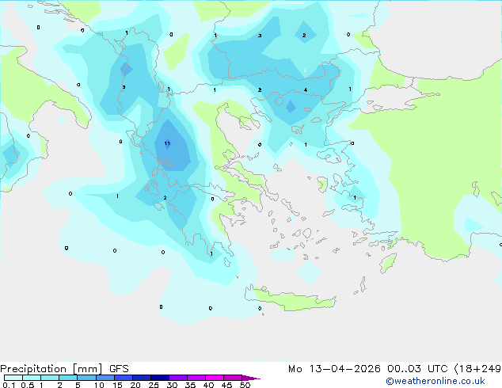Image resolution: width=502 pixels, height=388 pixels.
Task: Click the island of Crete outline
Action: point(290,299)
